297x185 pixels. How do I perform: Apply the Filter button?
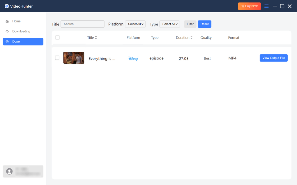190,24
